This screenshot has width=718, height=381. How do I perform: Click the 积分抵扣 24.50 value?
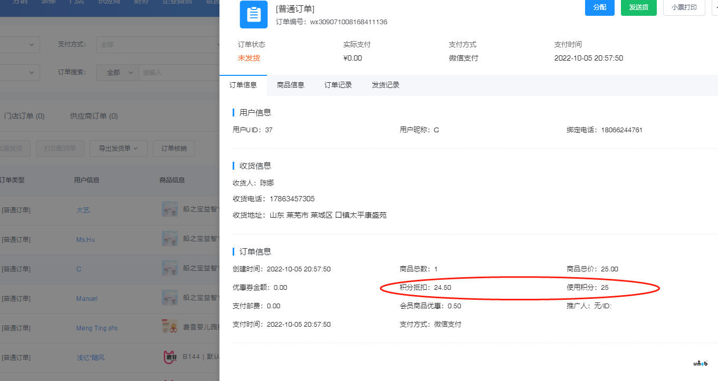(x=443, y=288)
